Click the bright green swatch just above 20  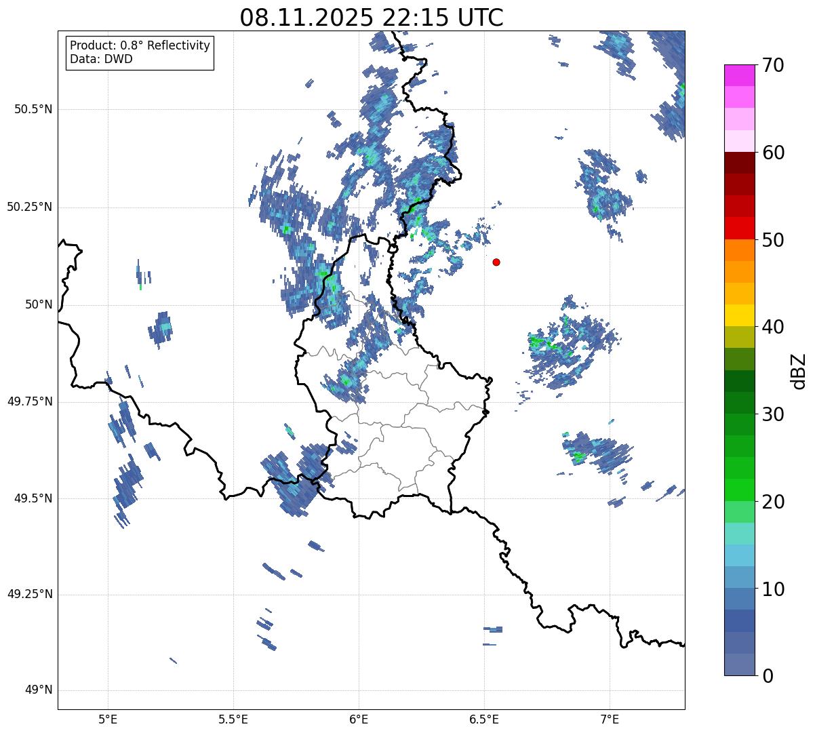(739, 490)
